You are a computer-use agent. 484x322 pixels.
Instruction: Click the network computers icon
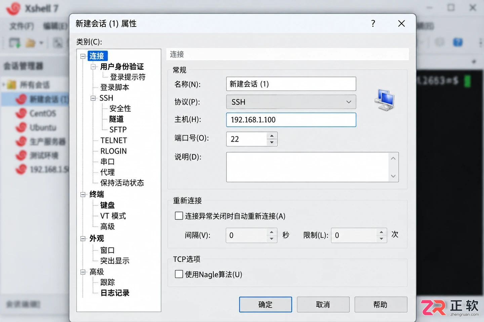pos(385,100)
